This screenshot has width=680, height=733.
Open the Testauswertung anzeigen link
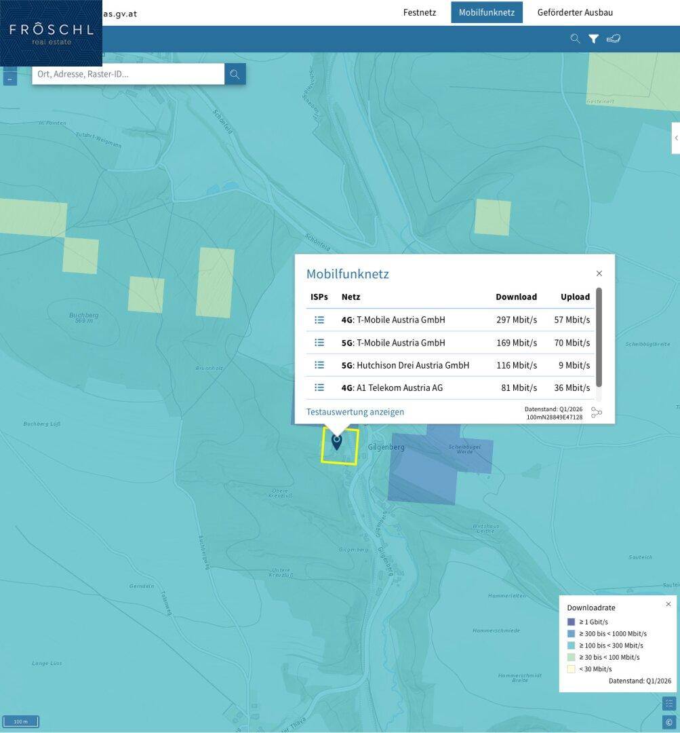coord(355,412)
